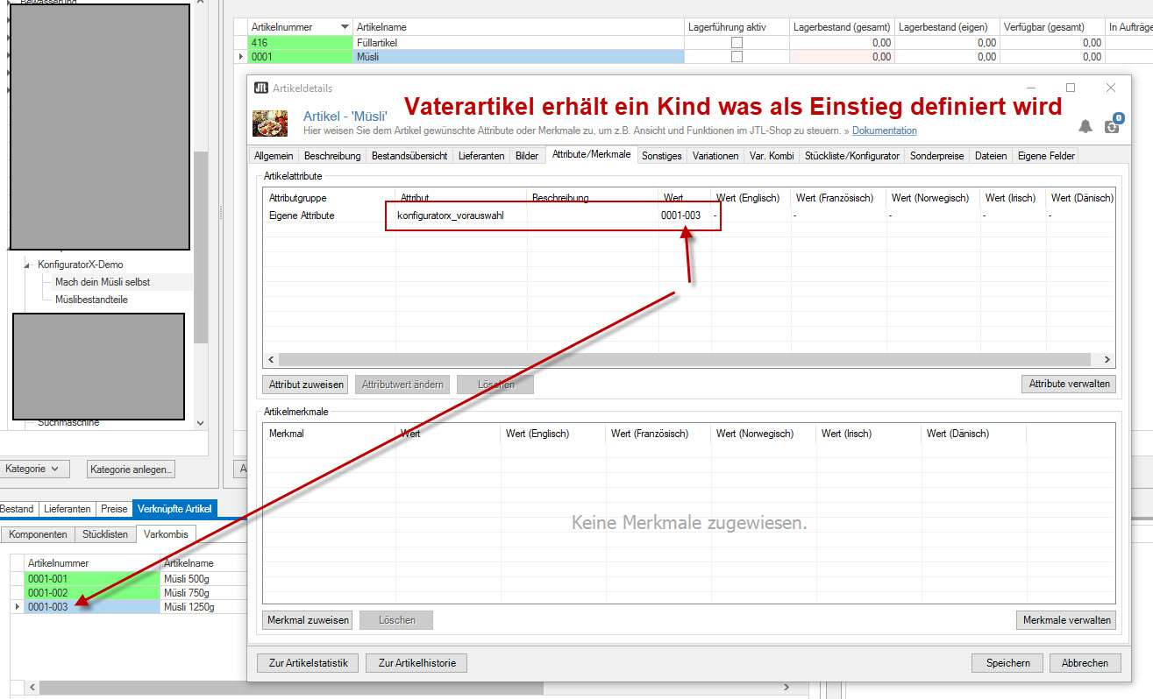Select Müslibestandteile category
Screen dimensions: 1153x699
[91, 300]
